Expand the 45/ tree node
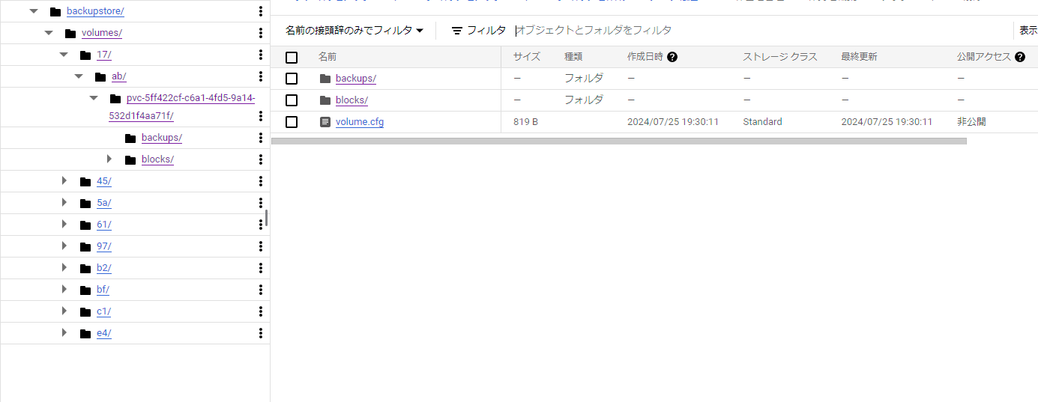The height and width of the screenshot is (402, 1038). (x=64, y=180)
